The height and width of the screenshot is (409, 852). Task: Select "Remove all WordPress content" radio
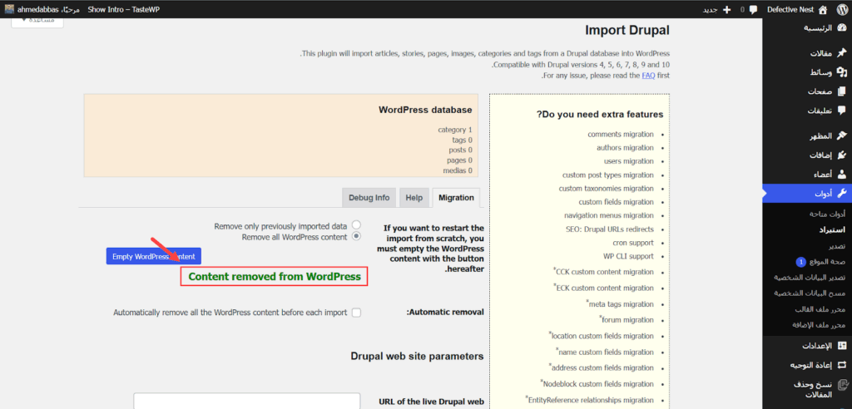coord(357,237)
